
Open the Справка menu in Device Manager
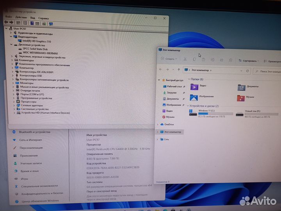tap(43, 18)
